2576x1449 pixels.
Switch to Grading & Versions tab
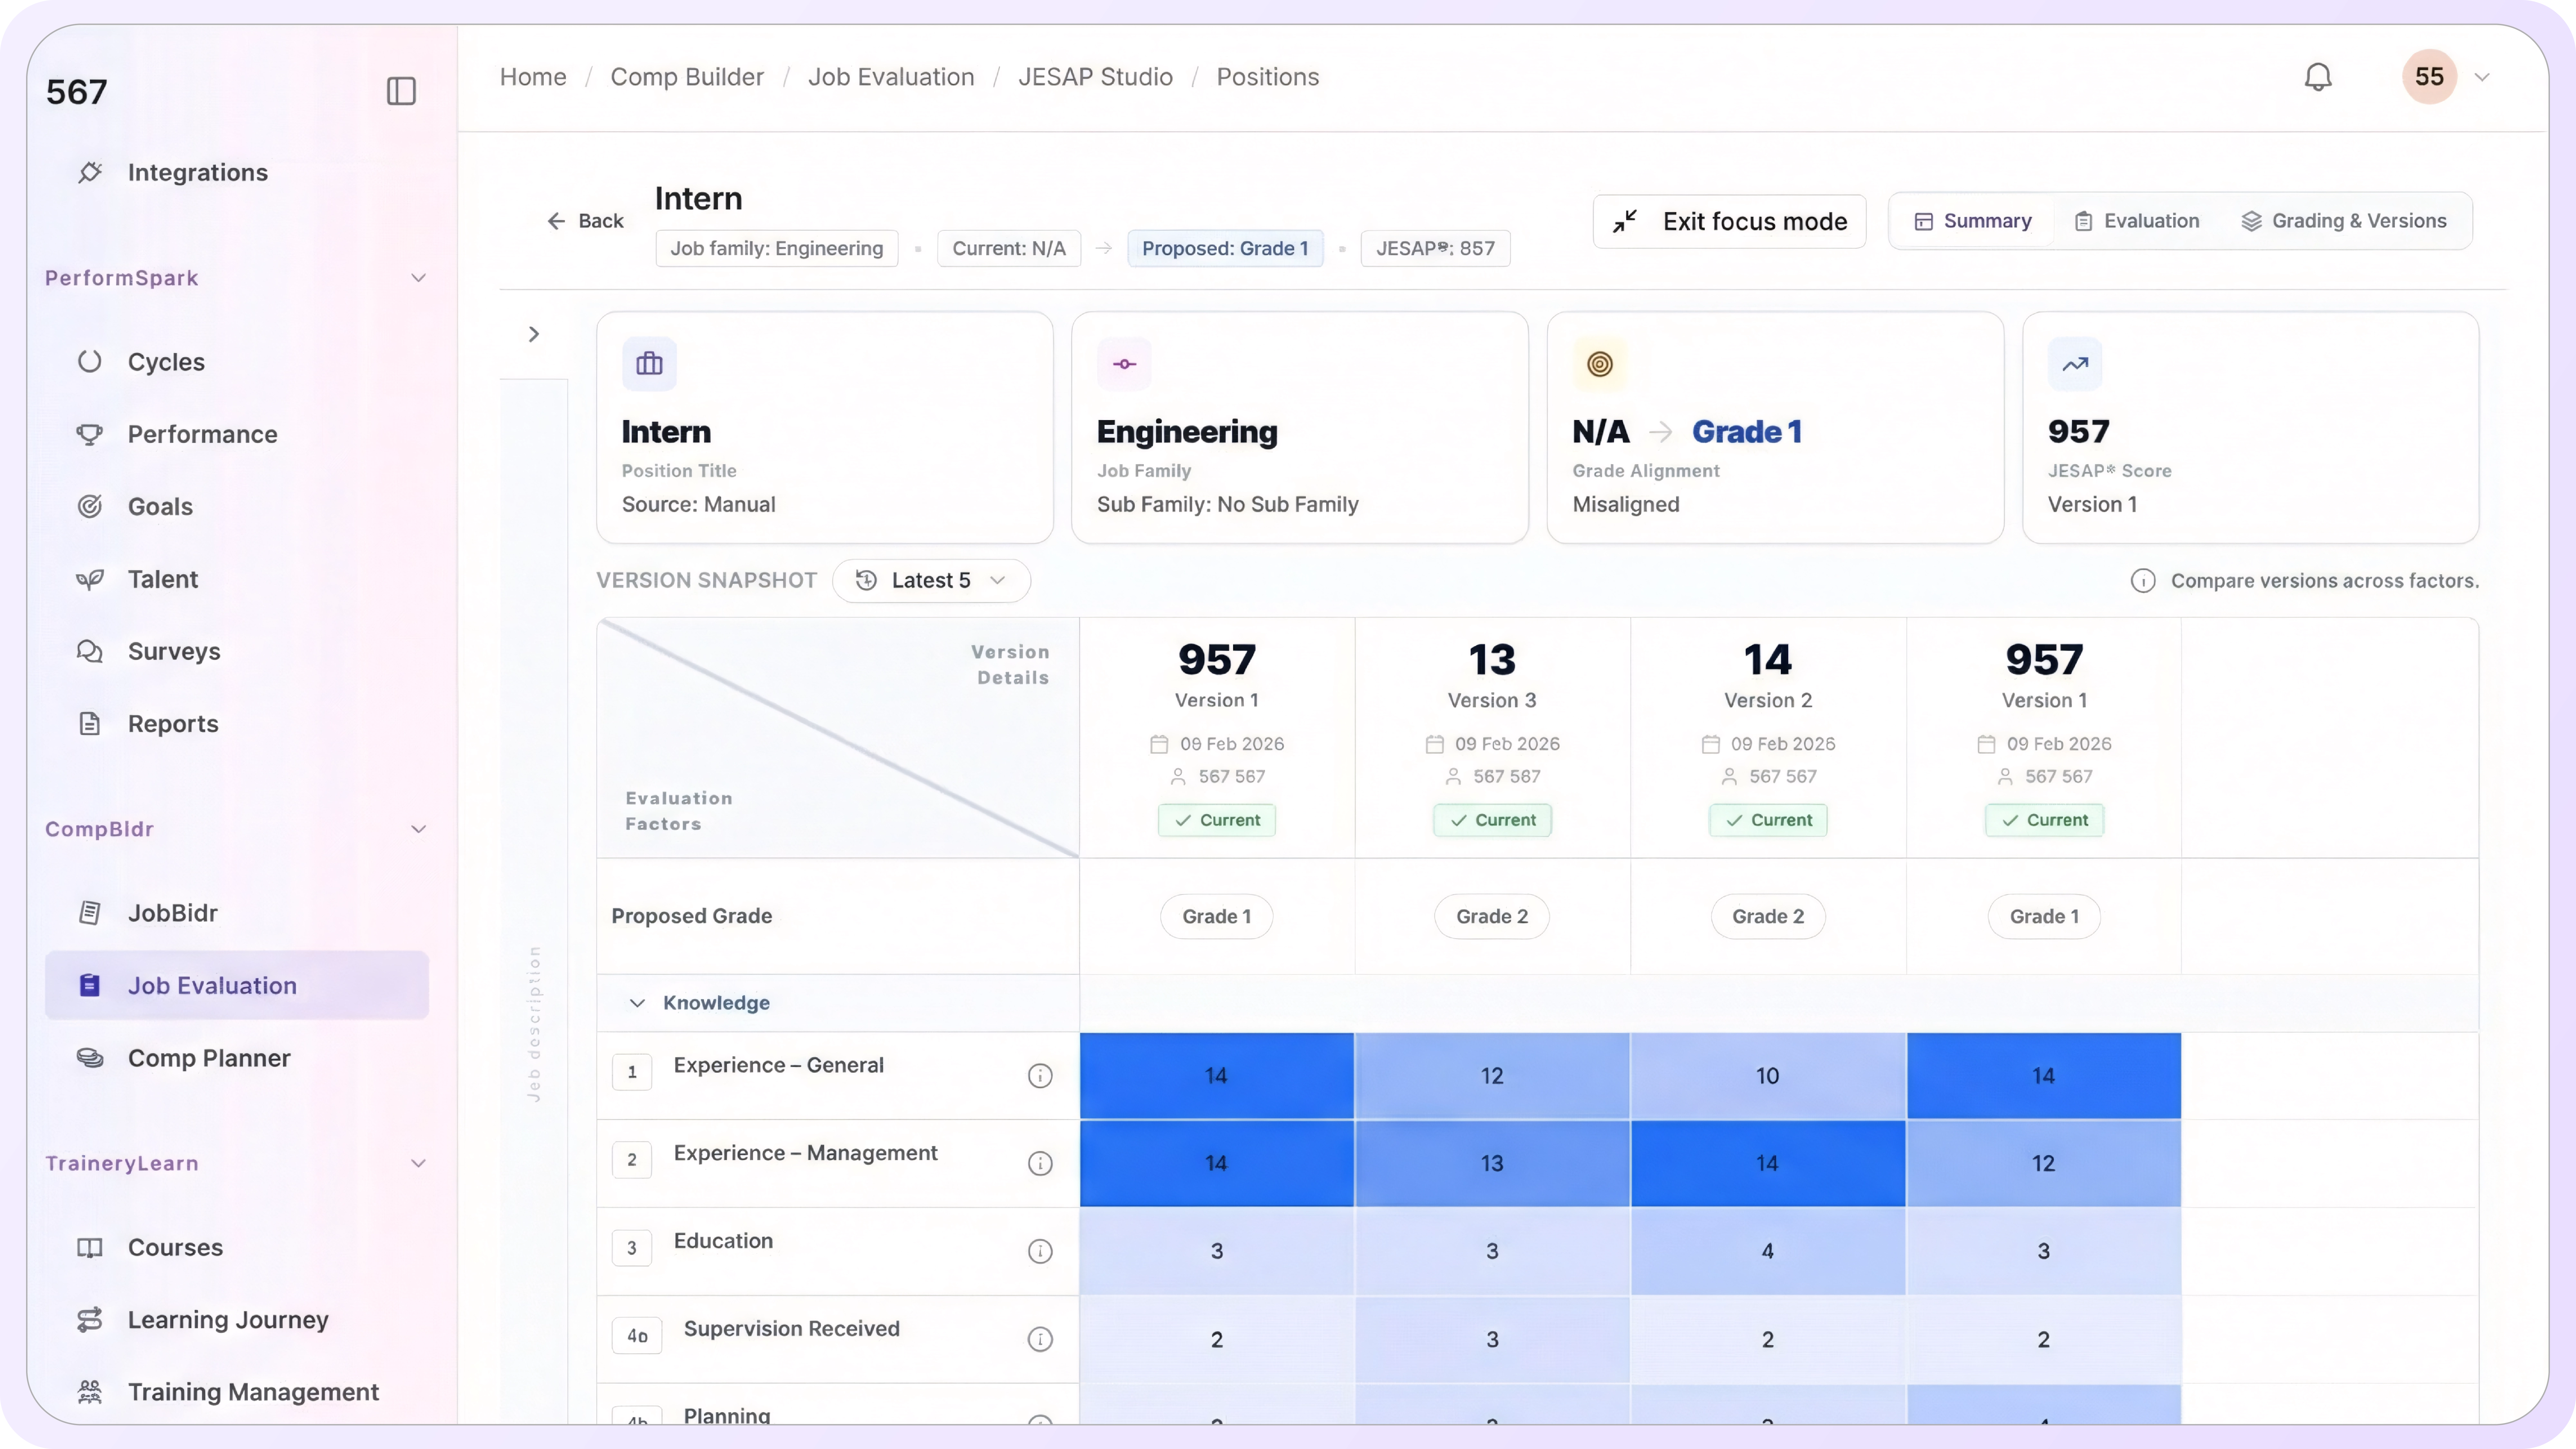pyautogui.click(x=2344, y=221)
